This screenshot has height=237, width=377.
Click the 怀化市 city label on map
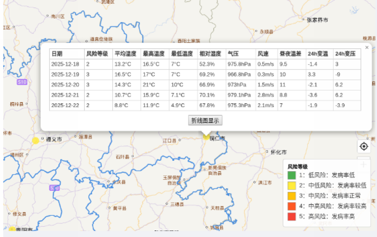[x=278, y=152]
